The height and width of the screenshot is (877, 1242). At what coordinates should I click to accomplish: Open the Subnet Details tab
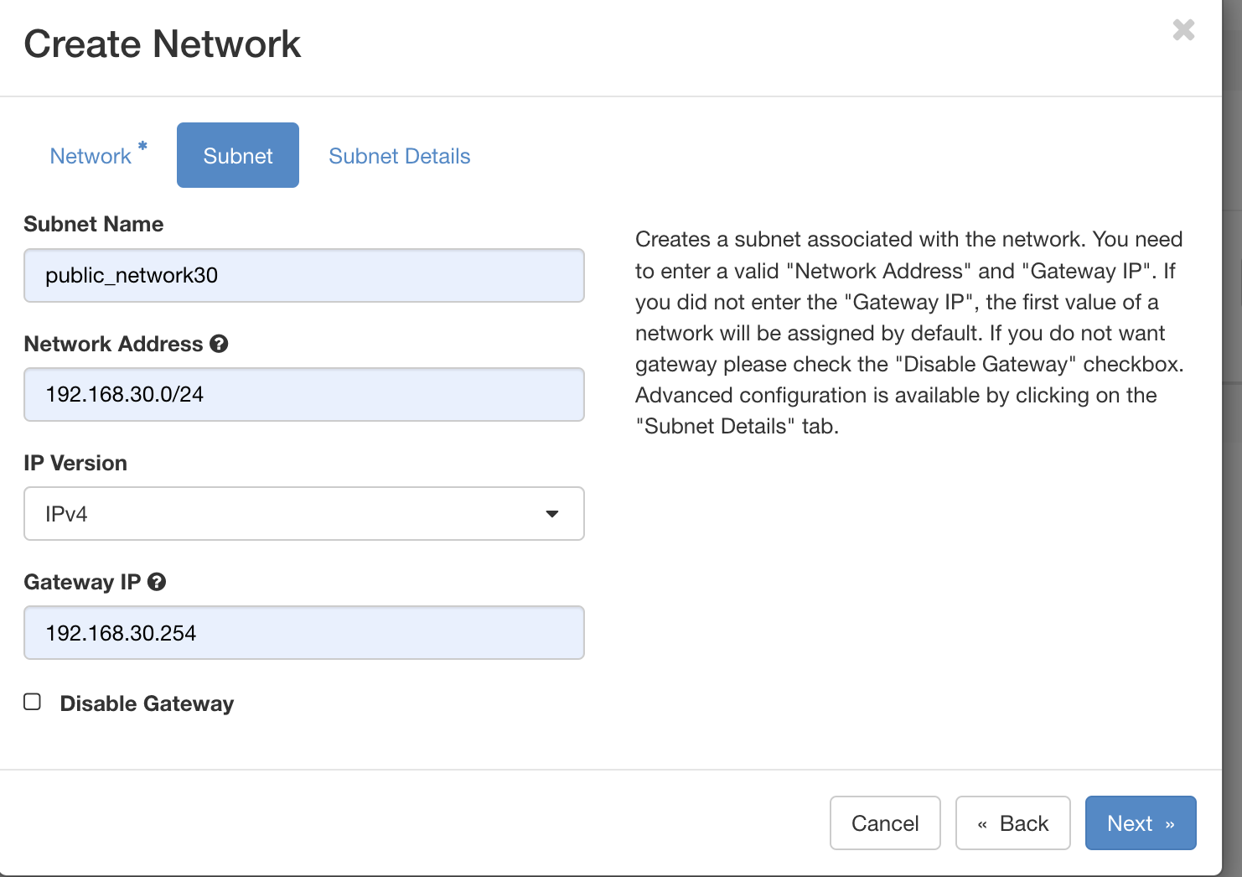point(400,155)
